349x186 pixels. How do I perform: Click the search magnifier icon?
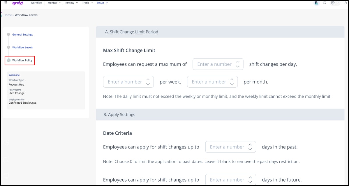tap(325, 3)
